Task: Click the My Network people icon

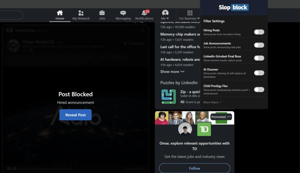Action: (81, 13)
